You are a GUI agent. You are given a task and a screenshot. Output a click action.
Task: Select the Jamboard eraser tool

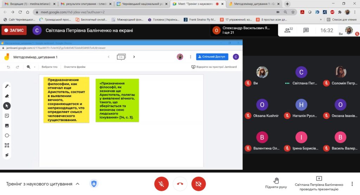pos(7,96)
